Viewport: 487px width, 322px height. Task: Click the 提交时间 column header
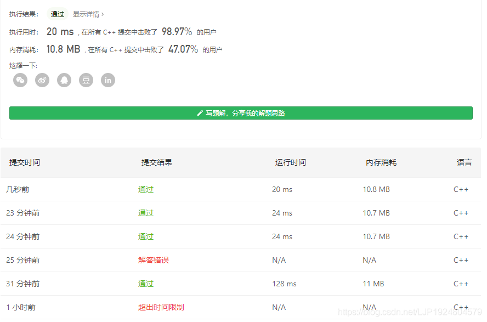(24, 162)
